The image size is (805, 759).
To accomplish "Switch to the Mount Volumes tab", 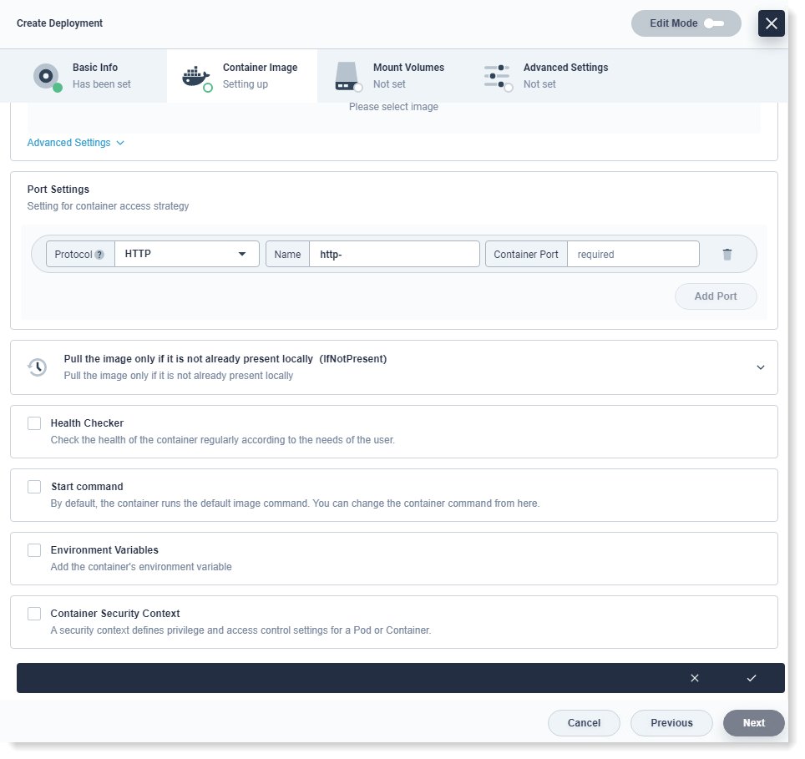I will click(392, 76).
